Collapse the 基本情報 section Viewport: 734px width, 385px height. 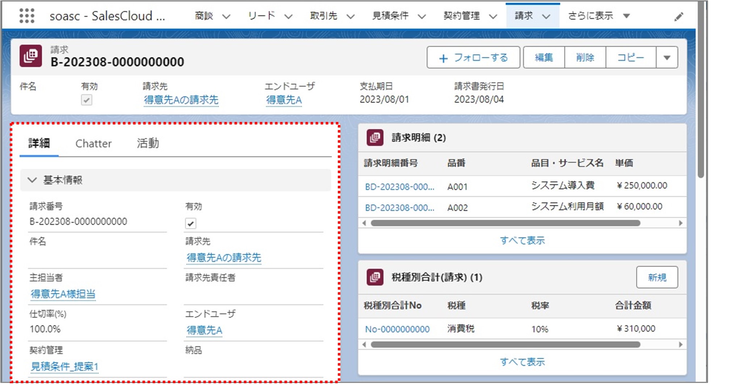32,180
